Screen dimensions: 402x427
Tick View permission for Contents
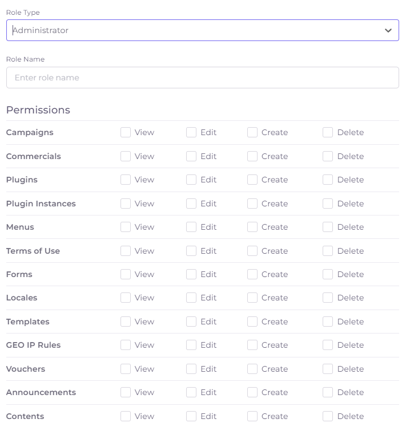pos(126,416)
